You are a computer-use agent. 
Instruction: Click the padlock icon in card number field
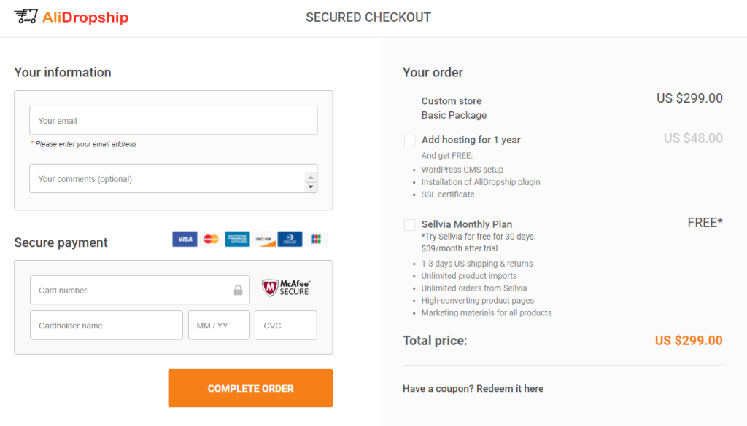pos(239,290)
